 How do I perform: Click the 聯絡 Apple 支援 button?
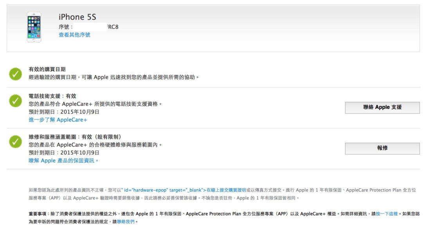tap(382, 108)
